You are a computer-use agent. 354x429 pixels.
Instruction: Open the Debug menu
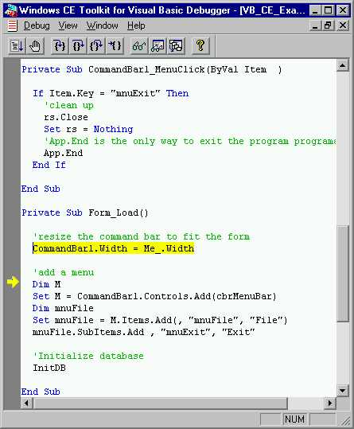point(37,25)
